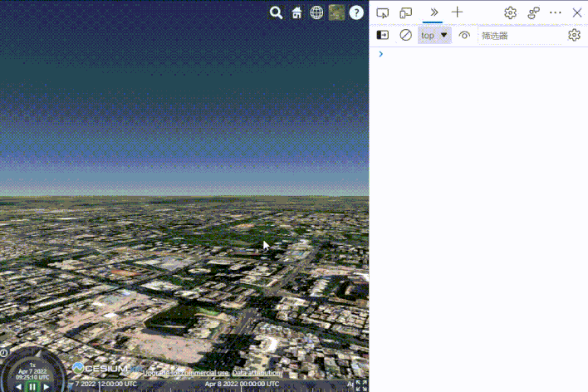
Task: Click the animation speed shuttle ring pointer
Action: pyautogui.click(x=39, y=353)
